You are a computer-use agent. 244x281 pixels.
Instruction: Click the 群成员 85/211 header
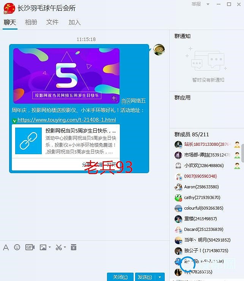coord(192,134)
